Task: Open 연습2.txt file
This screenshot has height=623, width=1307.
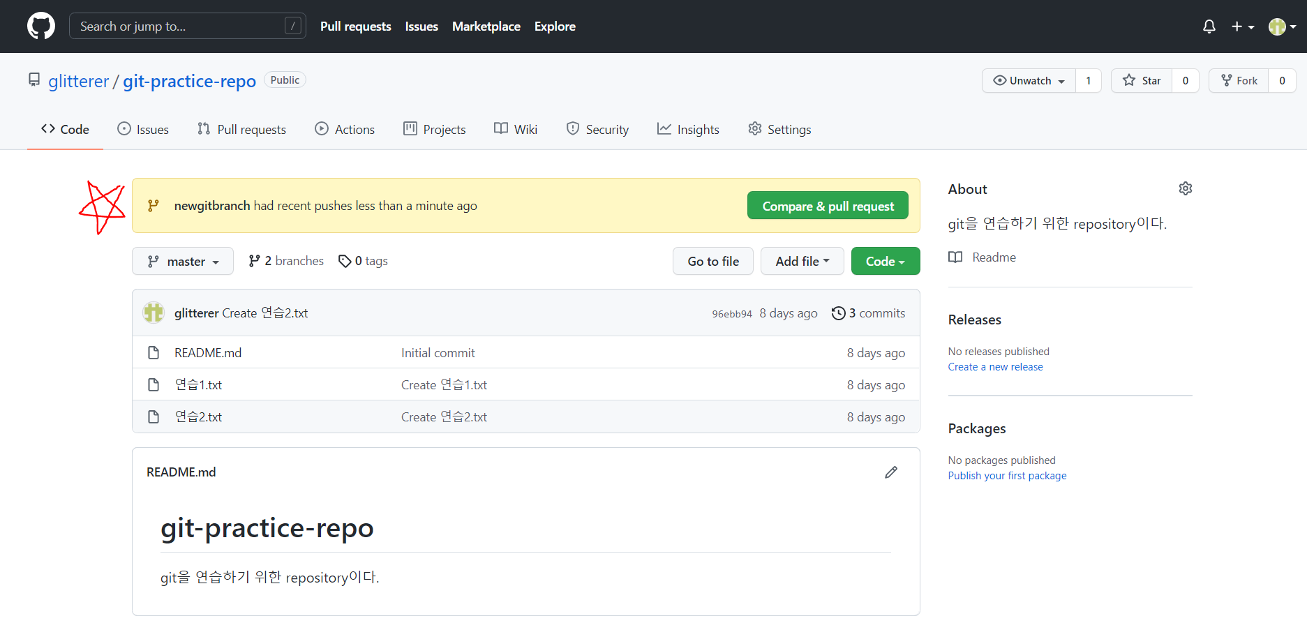Action: point(198,417)
